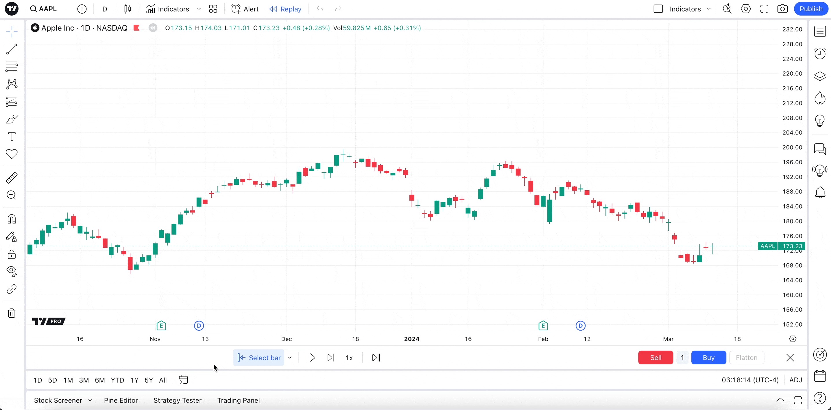Click the blue Publish button
Viewport: 831px width, 410px height.
811,9
